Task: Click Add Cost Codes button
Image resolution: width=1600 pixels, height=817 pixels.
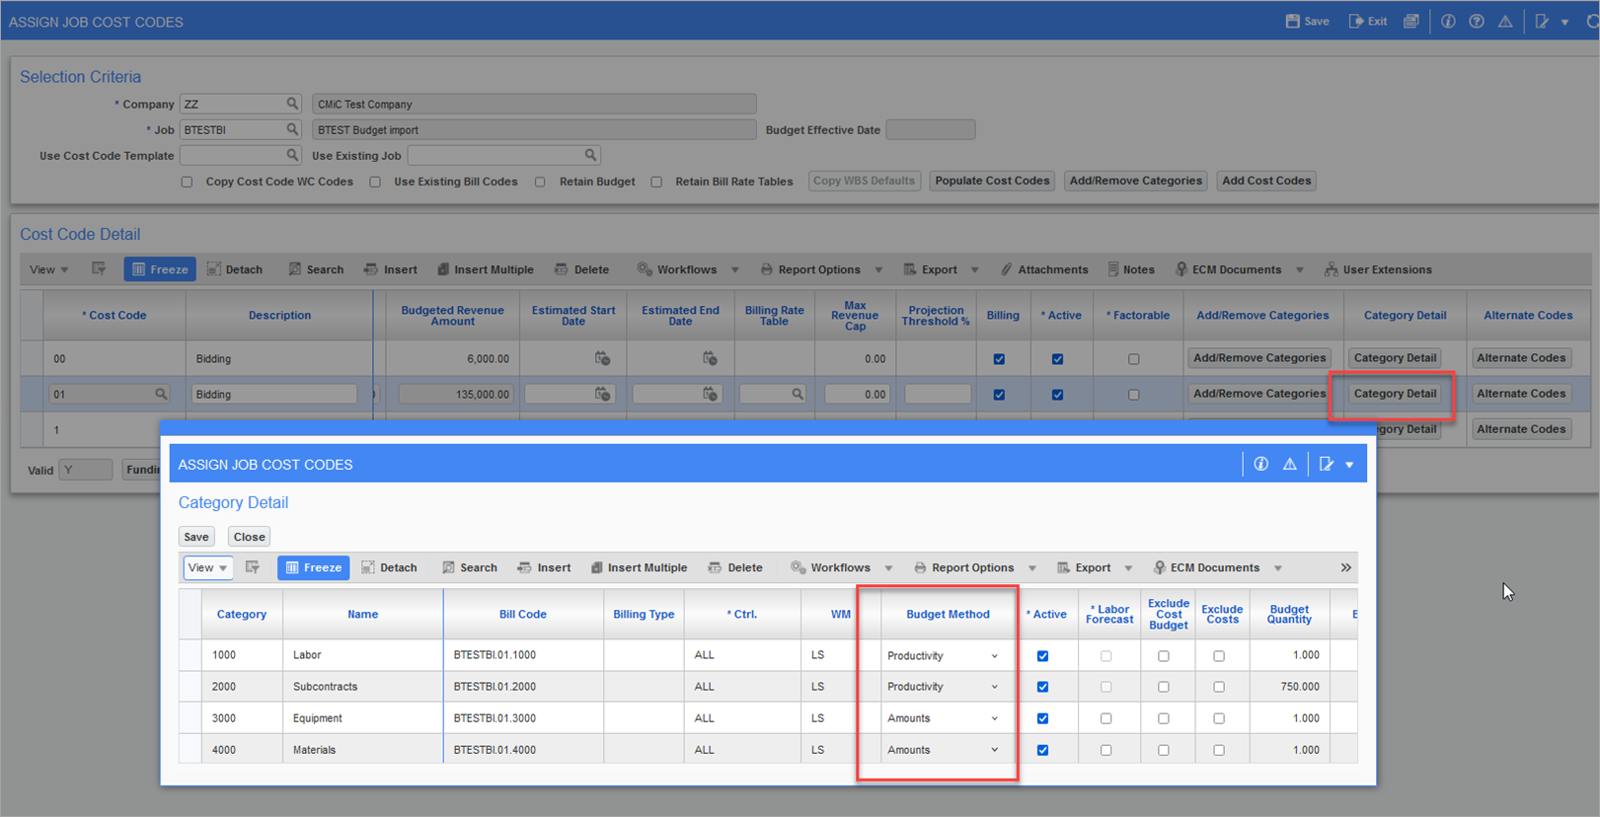Action: (x=1266, y=181)
